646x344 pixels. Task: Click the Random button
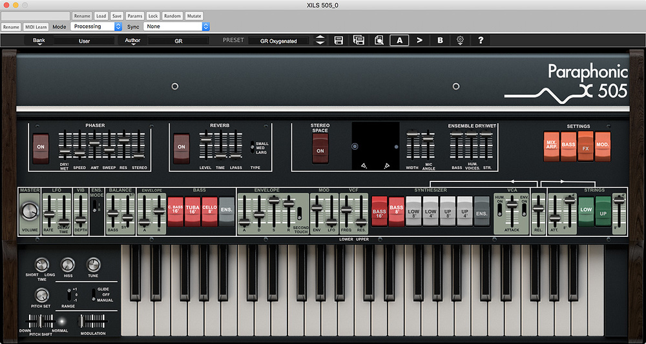coord(172,16)
